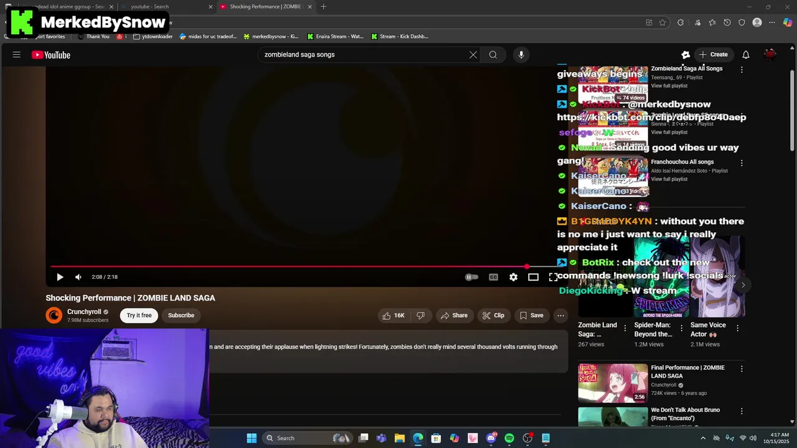
Task: Open File Explorer from the taskbar
Action: 400,438
